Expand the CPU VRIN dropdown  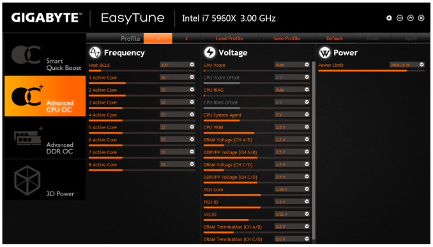coord(307,127)
